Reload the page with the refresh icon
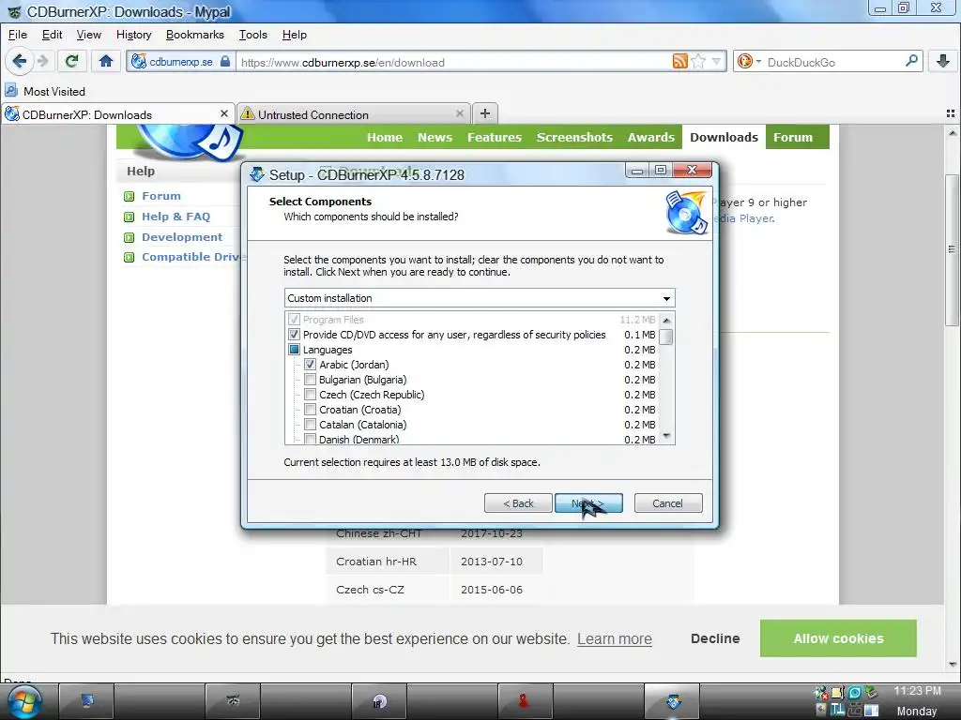The image size is (961, 720). 71,61
